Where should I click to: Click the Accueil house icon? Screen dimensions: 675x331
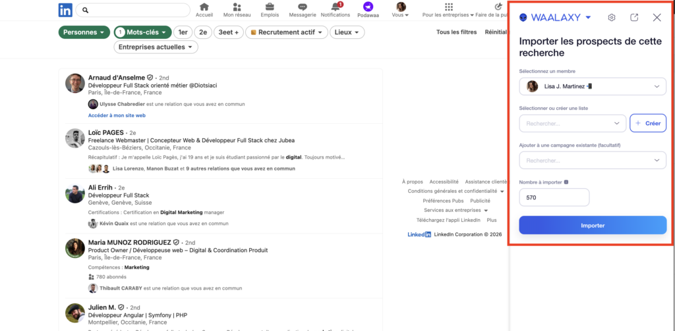pyautogui.click(x=204, y=7)
